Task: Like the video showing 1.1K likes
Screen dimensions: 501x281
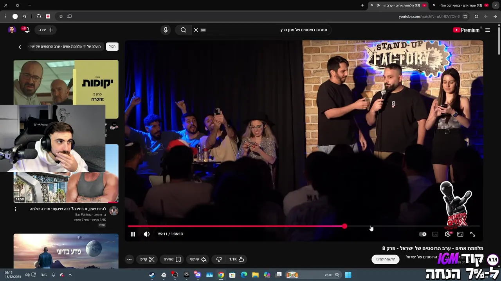Action: point(237,259)
